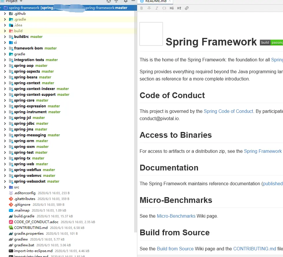The height and width of the screenshot is (257, 283).
Task: Expand the build folder
Action: 5,31
